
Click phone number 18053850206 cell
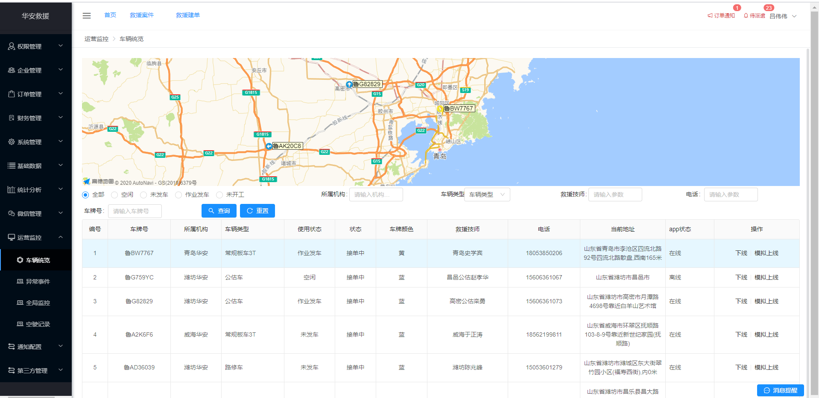click(544, 253)
